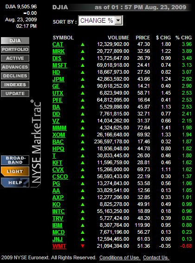Open the AA stock symbol
The height and width of the screenshot is (263, 195).
(x=56, y=191)
